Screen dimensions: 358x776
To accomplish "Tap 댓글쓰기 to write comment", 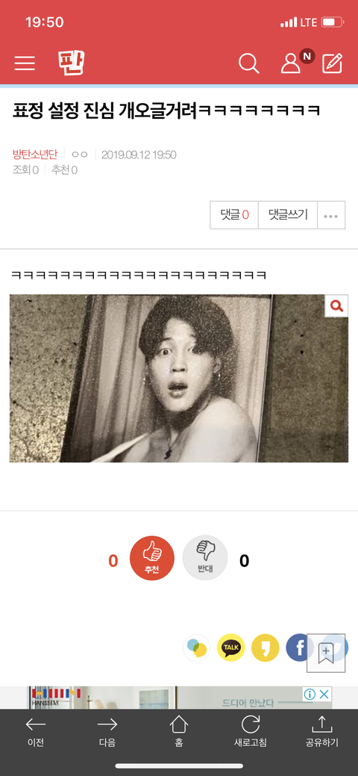I will pyautogui.click(x=288, y=215).
